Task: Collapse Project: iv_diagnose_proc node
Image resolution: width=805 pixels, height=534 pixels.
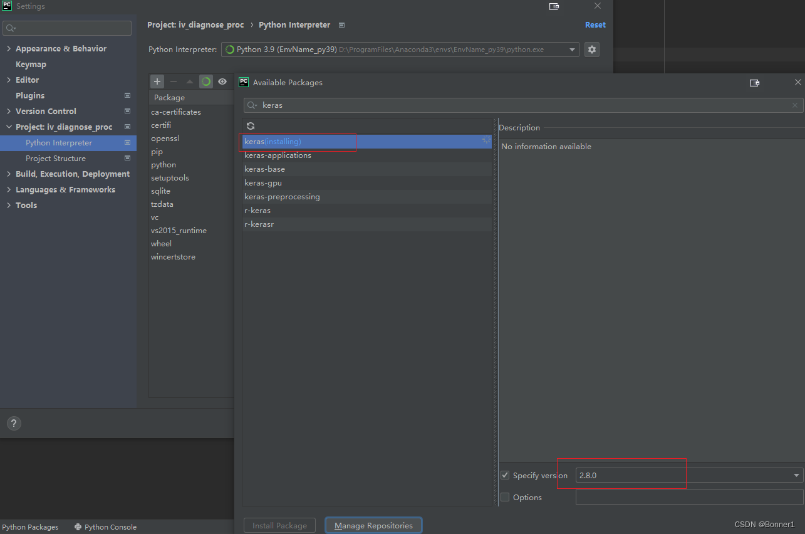Action: point(9,127)
